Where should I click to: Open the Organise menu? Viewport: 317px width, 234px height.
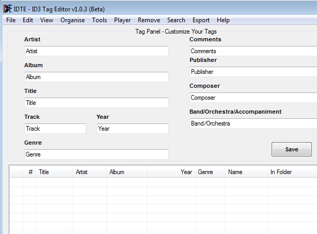(72, 20)
